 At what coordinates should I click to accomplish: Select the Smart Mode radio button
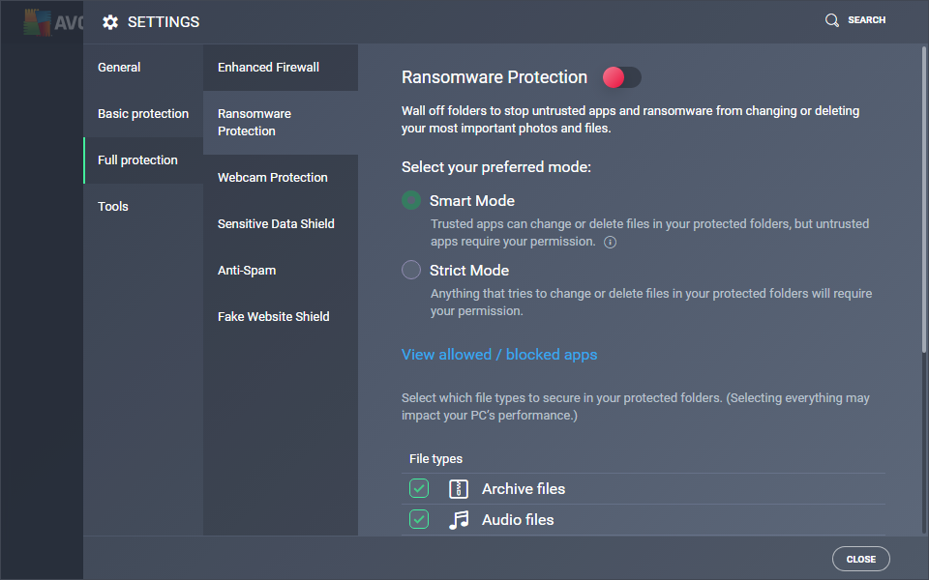tap(411, 201)
